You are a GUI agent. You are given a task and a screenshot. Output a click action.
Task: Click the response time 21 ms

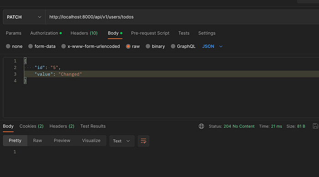pyautogui.click(x=277, y=126)
